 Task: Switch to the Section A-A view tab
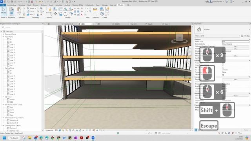(x=69, y=24)
